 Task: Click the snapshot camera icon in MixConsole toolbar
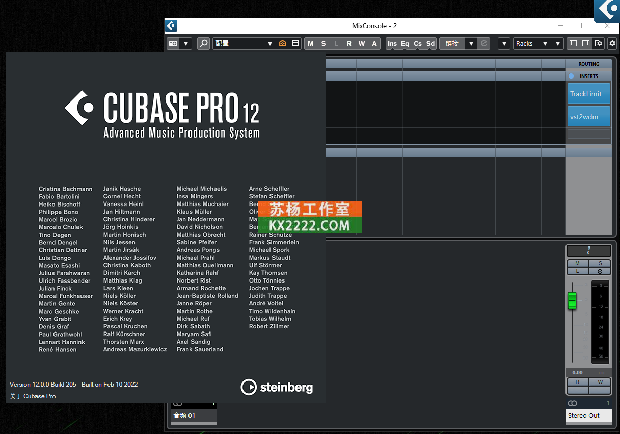tap(173, 44)
